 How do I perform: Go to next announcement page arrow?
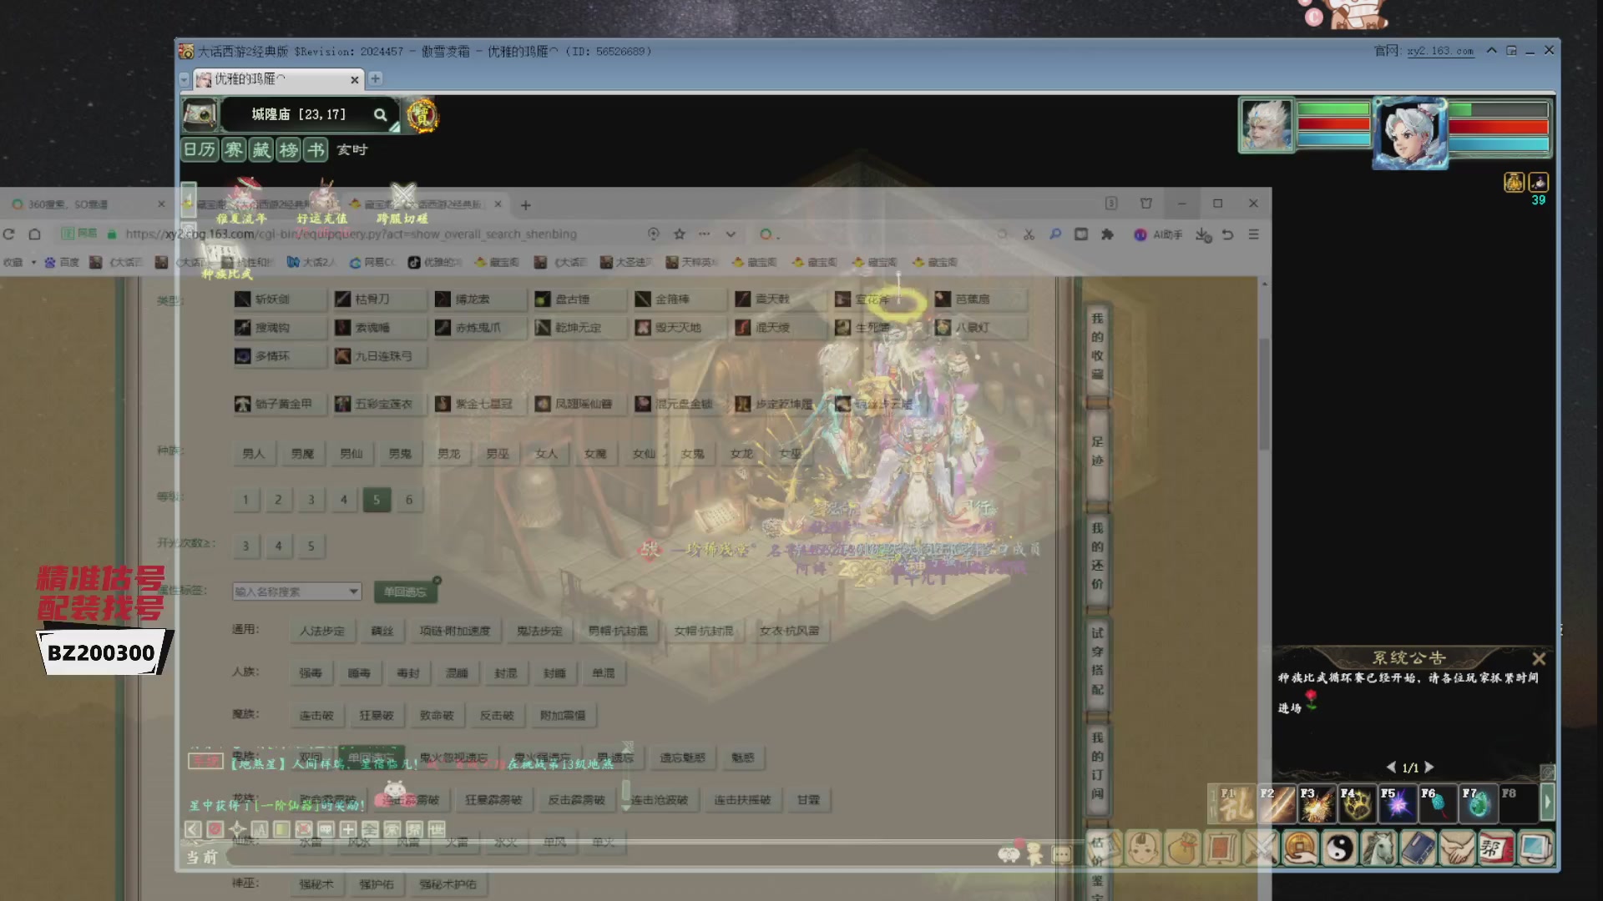pos(1429,768)
